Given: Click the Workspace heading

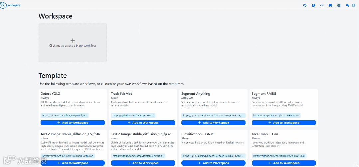Looking at the screenshot, I should 56,16.
